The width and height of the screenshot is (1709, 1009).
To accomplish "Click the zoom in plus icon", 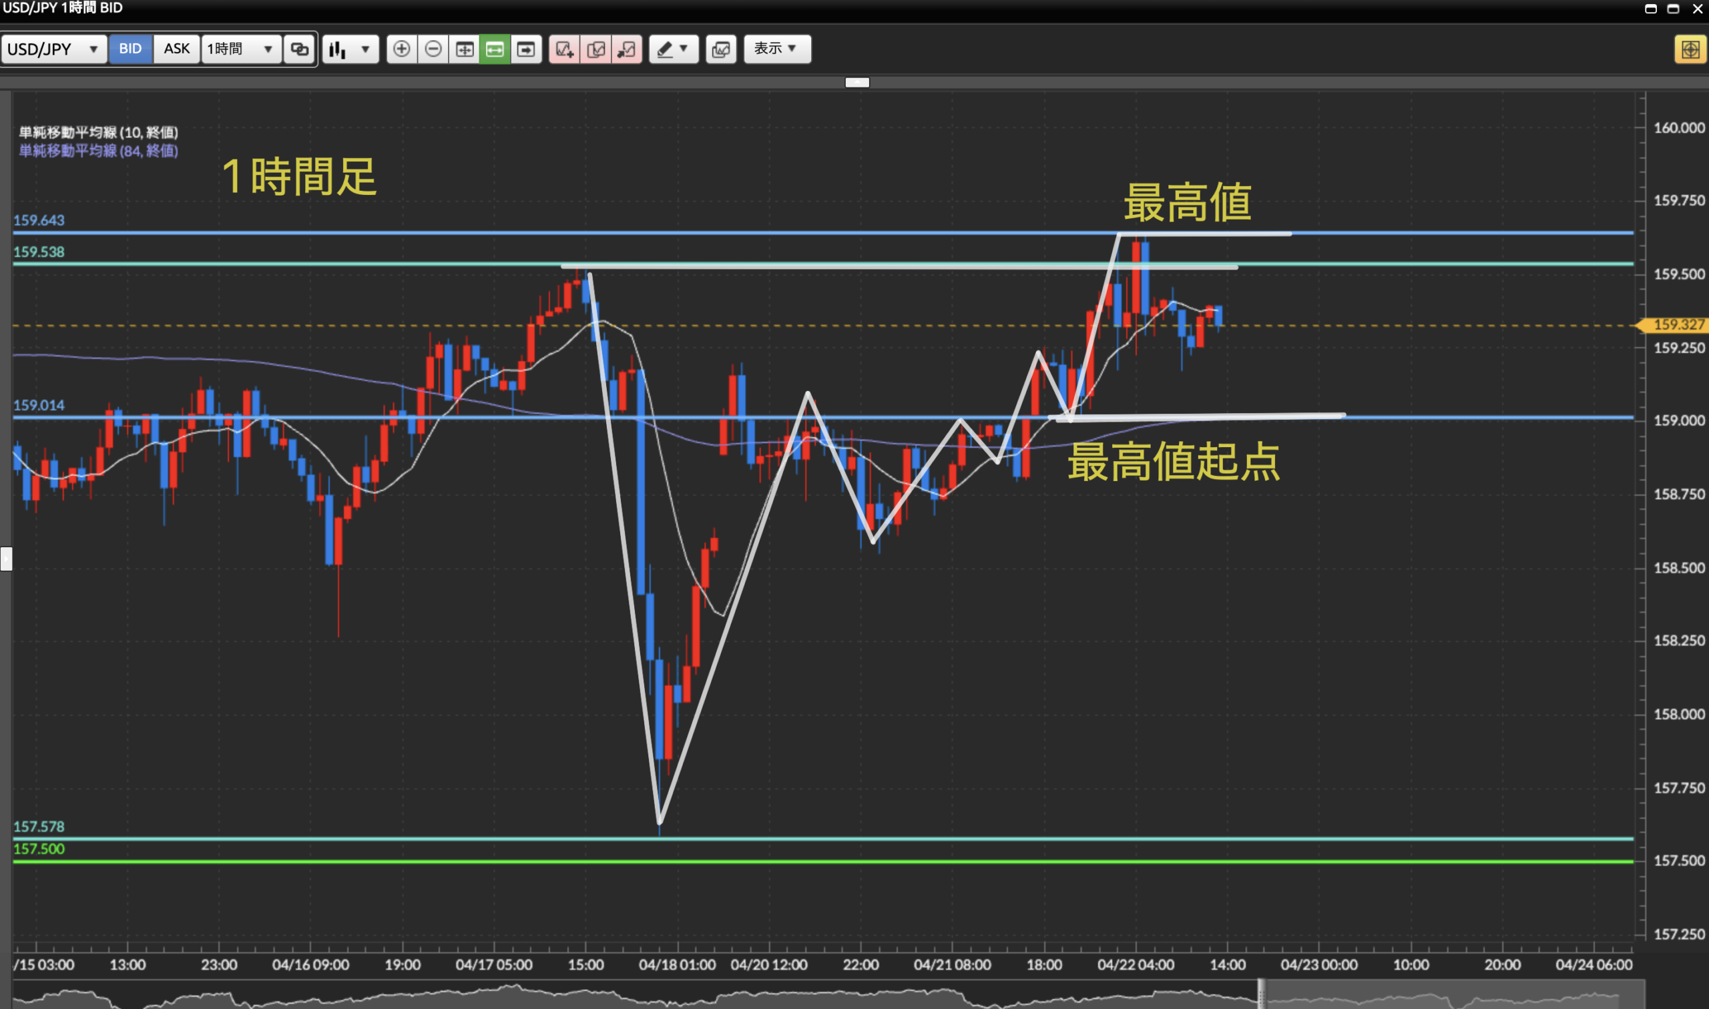I will pyautogui.click(x=401, y=49).
